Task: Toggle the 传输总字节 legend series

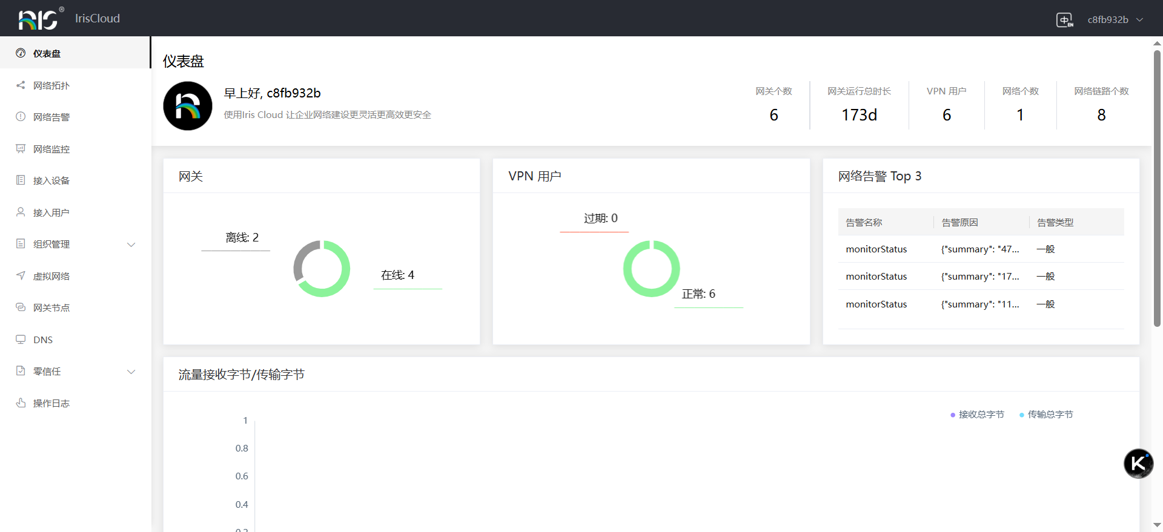Action: tap(1046, 415)
